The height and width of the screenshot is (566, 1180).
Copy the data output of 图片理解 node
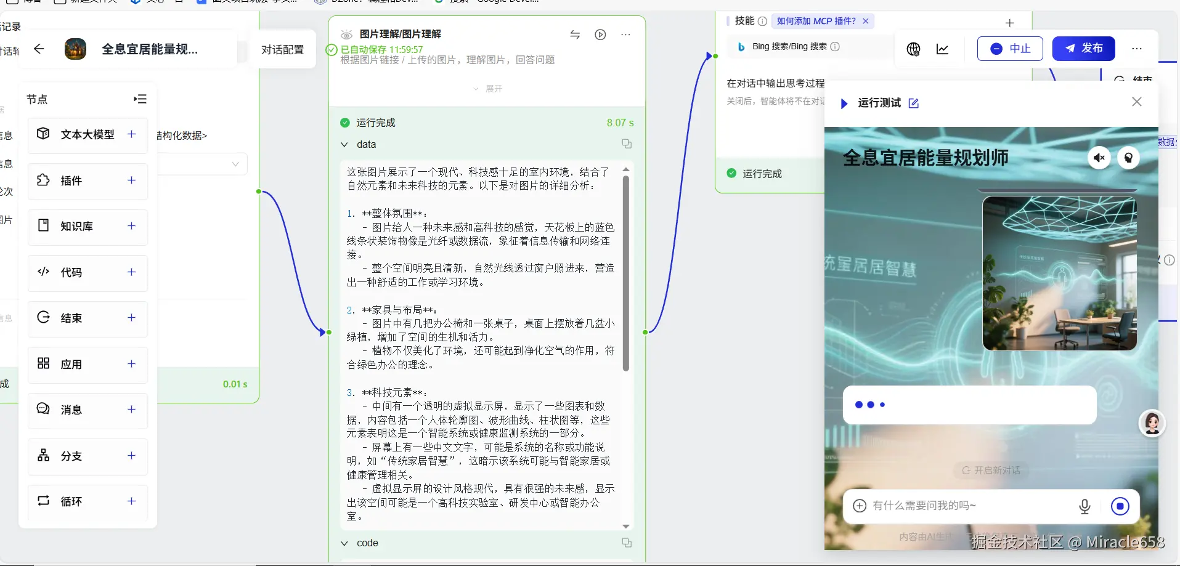pos(627,144)
